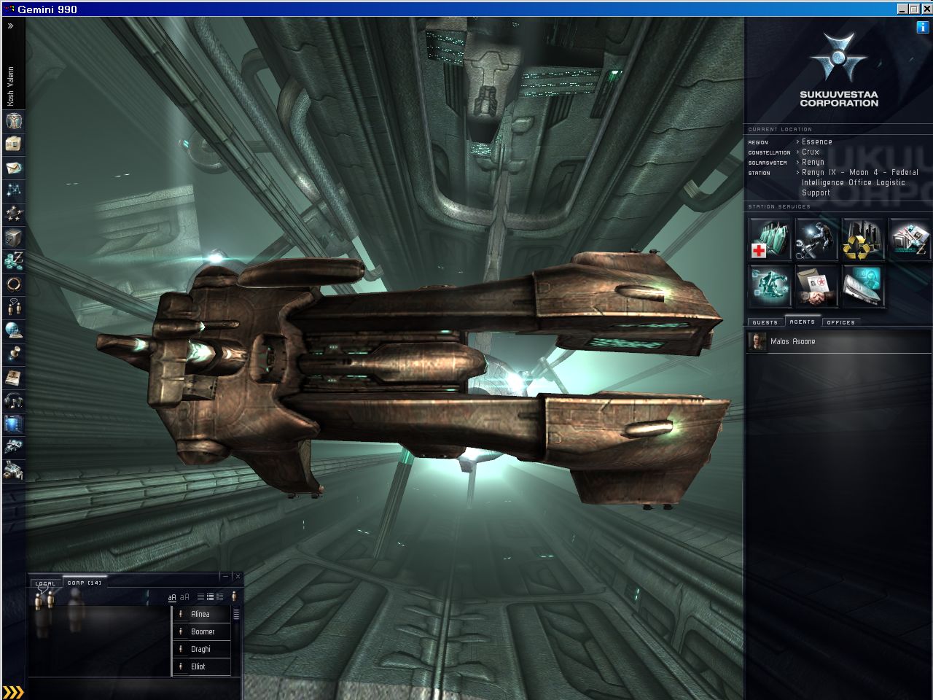The image size is (933, 700).
Task: Select Alinea in the corp member list
Action: [x=202, y=614]
